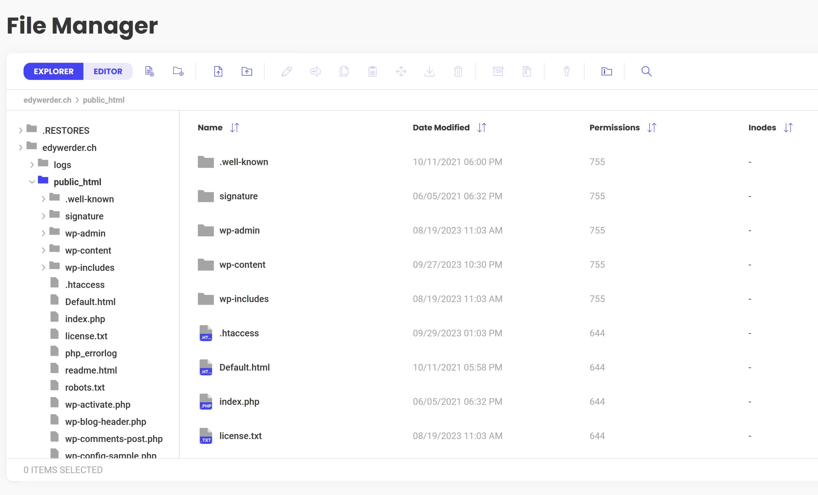Toggle Date Modified column sorting

(x=482, y=127)
